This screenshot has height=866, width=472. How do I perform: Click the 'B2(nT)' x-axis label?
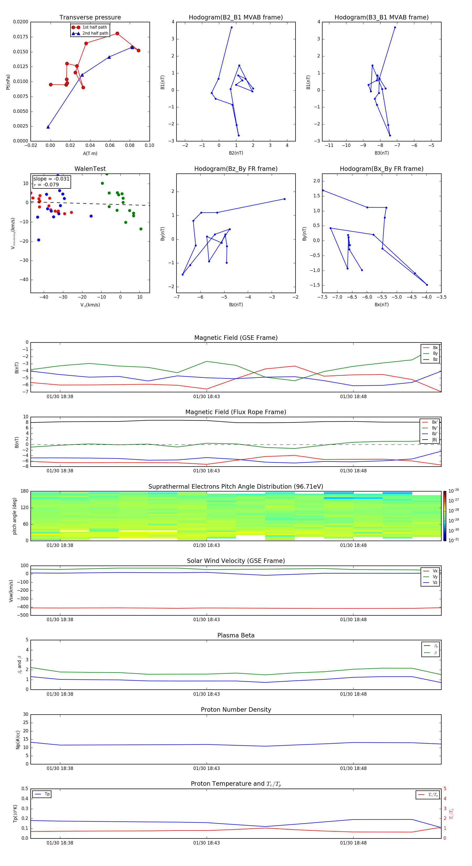pyautogui.click(x=236, y=153)
